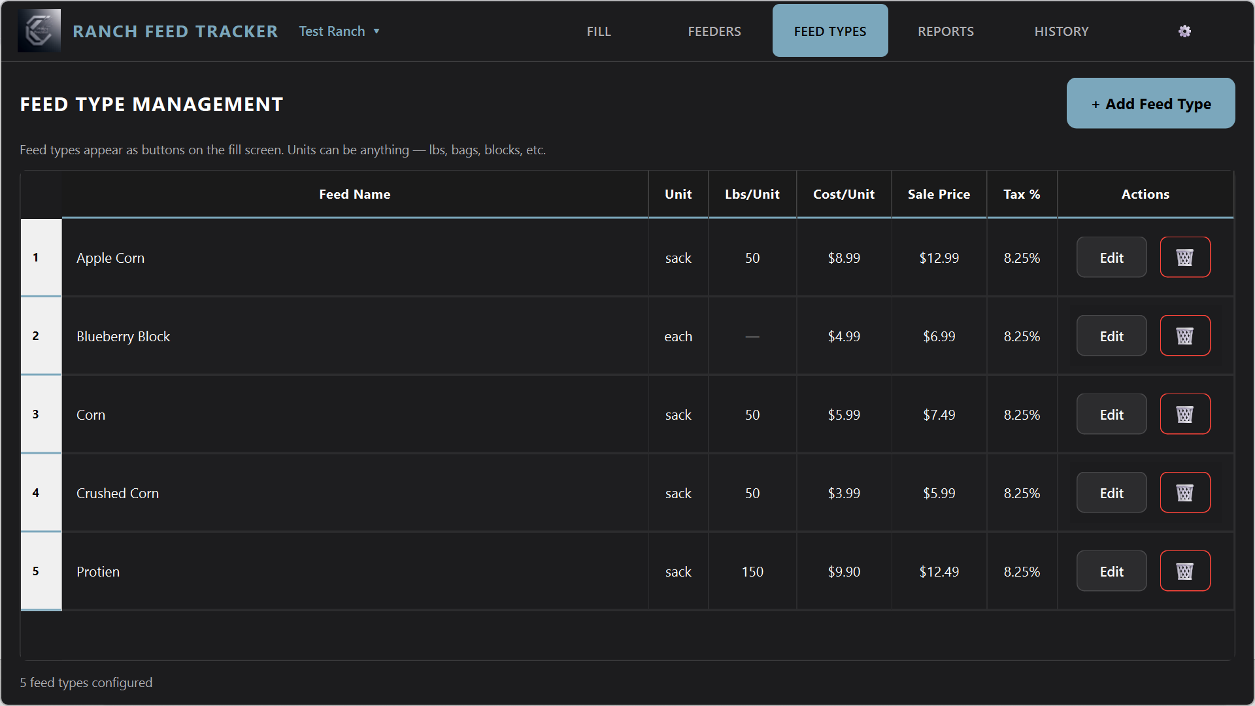Click the Tax % column header

pos(1022,194)
